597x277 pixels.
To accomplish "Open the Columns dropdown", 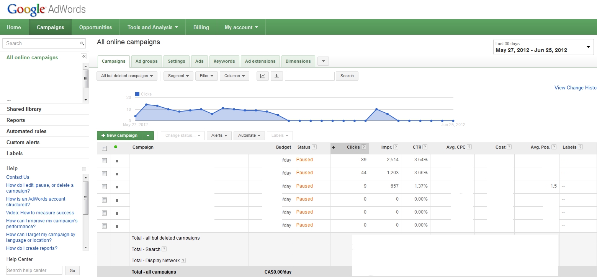I will click(234, 76).
